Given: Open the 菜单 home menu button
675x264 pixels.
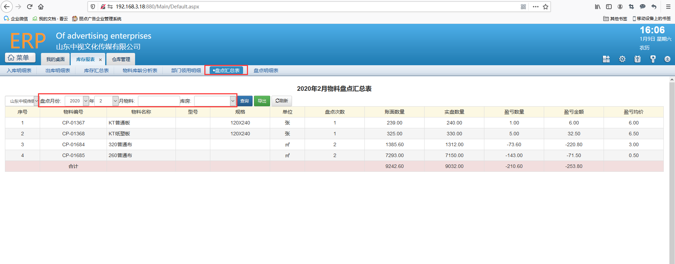Looking at the screenshot, I should pos(20,57).
